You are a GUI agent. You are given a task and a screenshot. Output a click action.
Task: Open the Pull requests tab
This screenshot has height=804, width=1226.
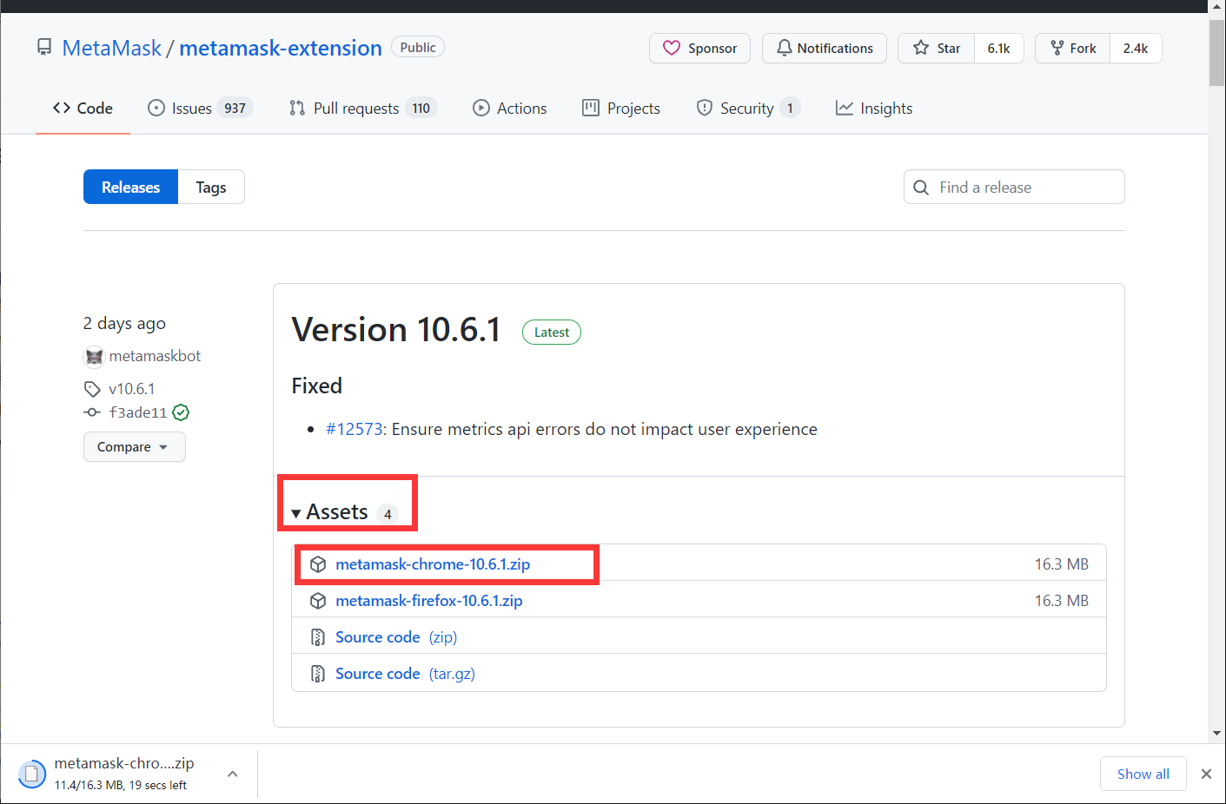click(363, 109)
